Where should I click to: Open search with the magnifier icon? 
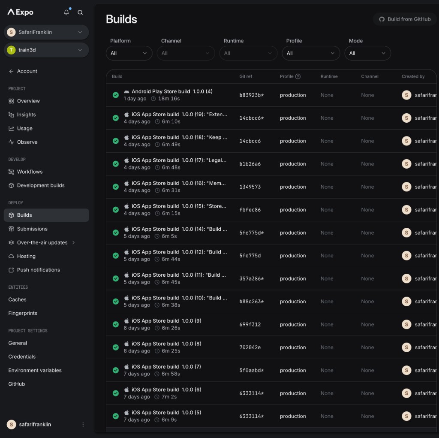[80, 12]
